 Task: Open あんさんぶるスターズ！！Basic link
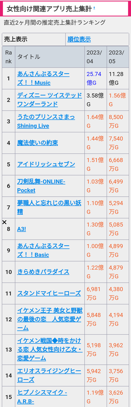pyautogui.click(x=43, y=250)
